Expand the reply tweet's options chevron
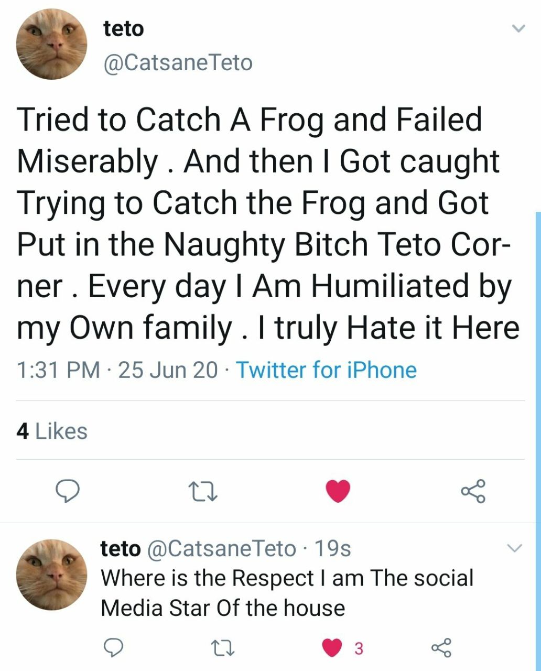The image size is (541, 671). tap(515, 549)
